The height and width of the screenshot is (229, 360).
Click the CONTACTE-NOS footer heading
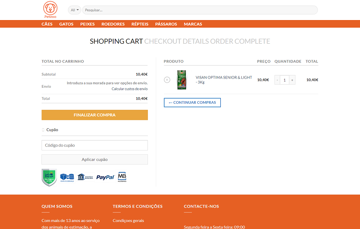[201, 206]
